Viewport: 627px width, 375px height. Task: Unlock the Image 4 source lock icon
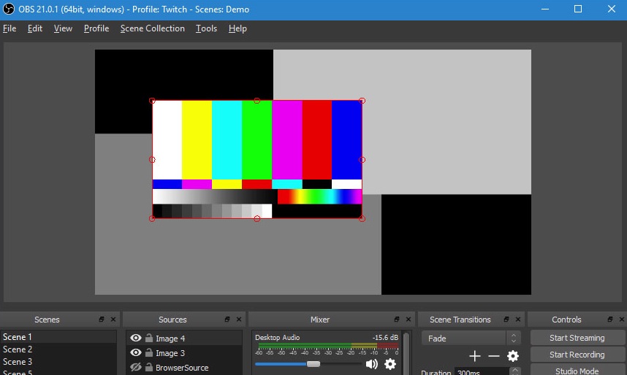pyautogui.click(x=149, y=339)
